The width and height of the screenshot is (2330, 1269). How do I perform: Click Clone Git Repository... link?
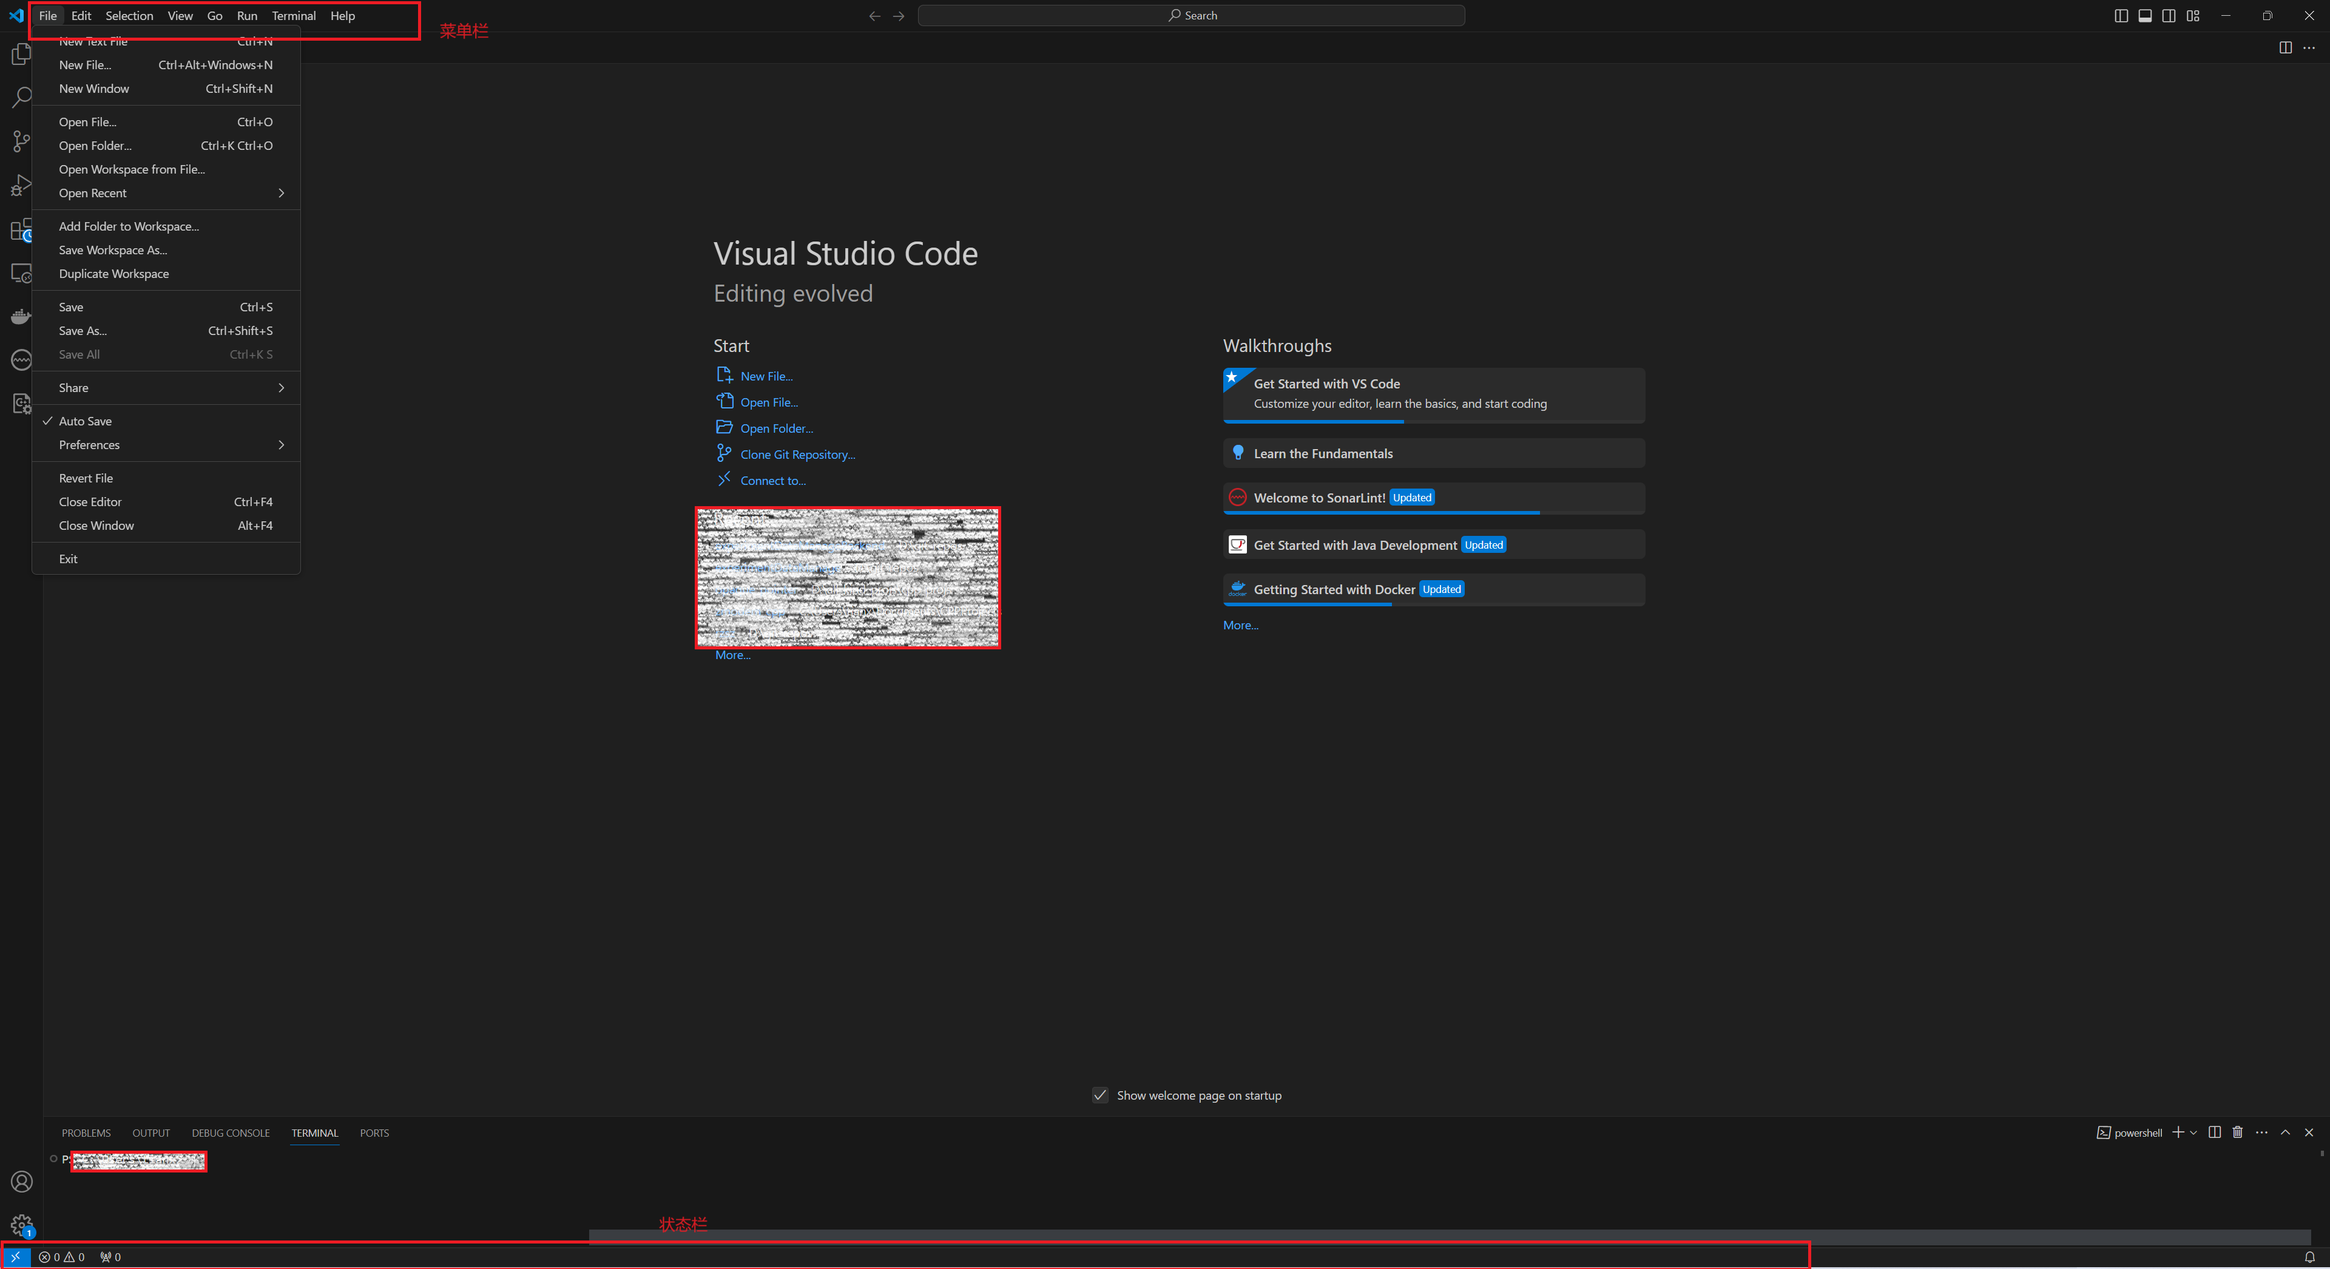[x=798, y=455]
